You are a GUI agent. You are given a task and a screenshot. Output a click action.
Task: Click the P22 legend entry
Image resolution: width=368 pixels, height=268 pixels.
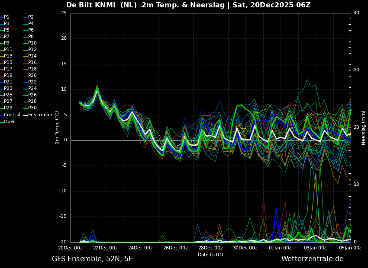[x=32, y=82]
